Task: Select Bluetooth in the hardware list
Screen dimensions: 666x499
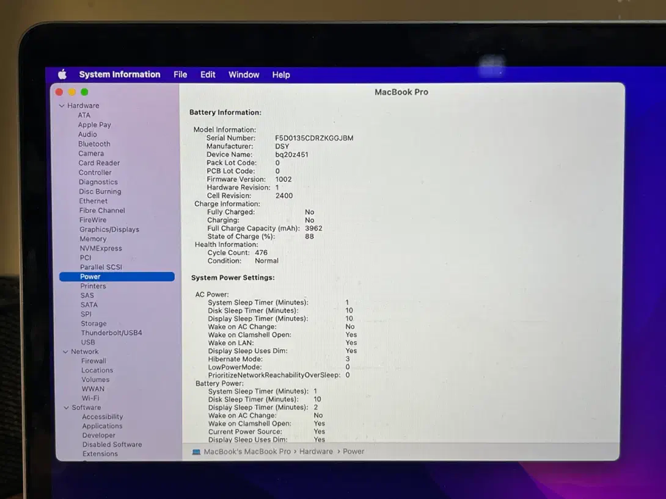Action: [x=94, y=144]
